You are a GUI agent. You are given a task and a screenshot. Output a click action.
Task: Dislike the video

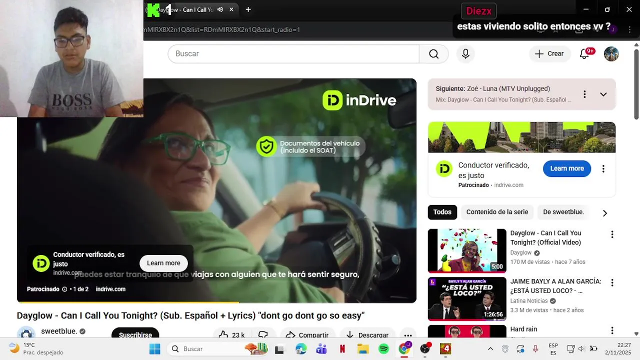pyautogui.click(x=263, y=335)
